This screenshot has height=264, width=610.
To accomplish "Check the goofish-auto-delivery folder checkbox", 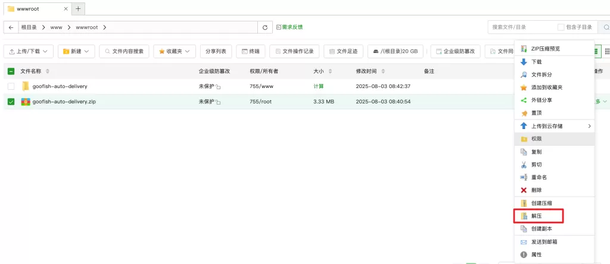I will click(11, 86).
